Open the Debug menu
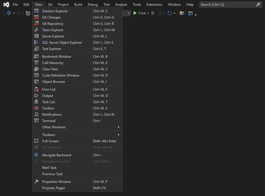 [x=93, y=4]
